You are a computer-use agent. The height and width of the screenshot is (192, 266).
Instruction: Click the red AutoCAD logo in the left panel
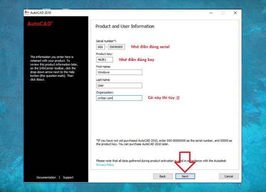click(x=40, y=24)
